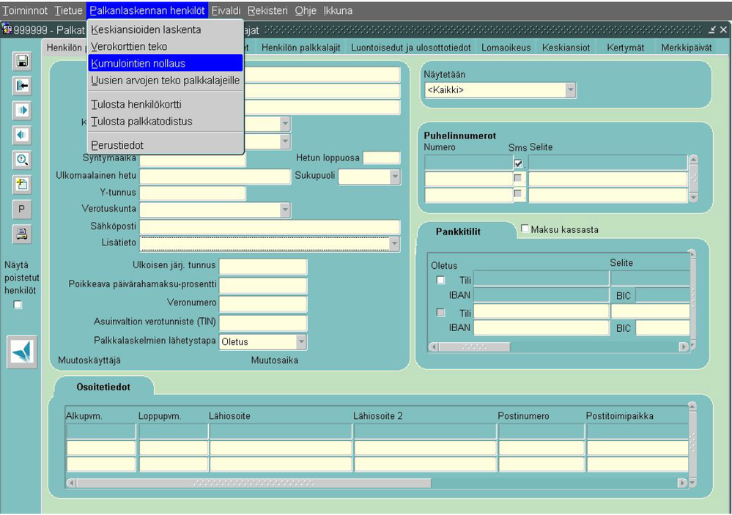Image resolution: width=732 pixels, height=515 pixels.
Task: Click the blue logo button in sidebar
Action: [x=21, y=352]
